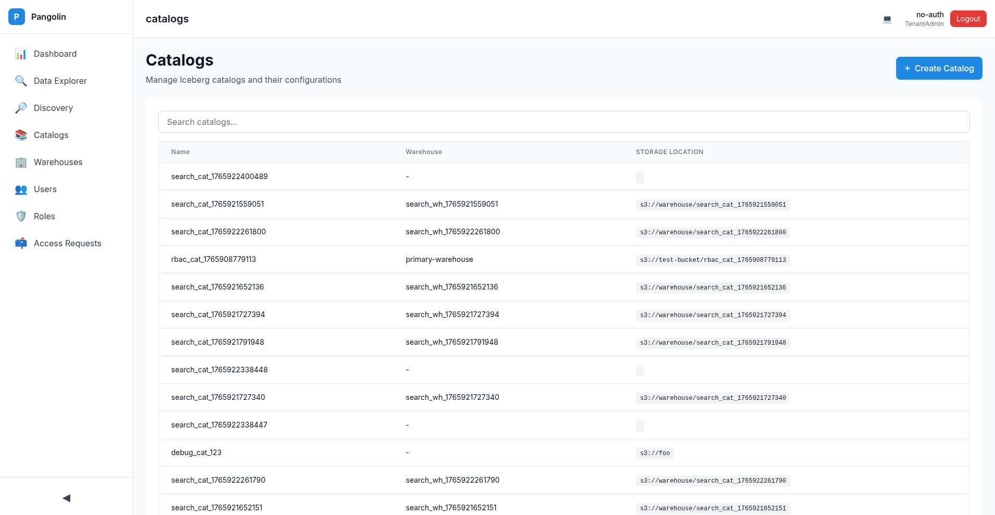Screen dimensions: 995x515
Task: Click the Discovery magnifying glass icon
Action: 21,108
